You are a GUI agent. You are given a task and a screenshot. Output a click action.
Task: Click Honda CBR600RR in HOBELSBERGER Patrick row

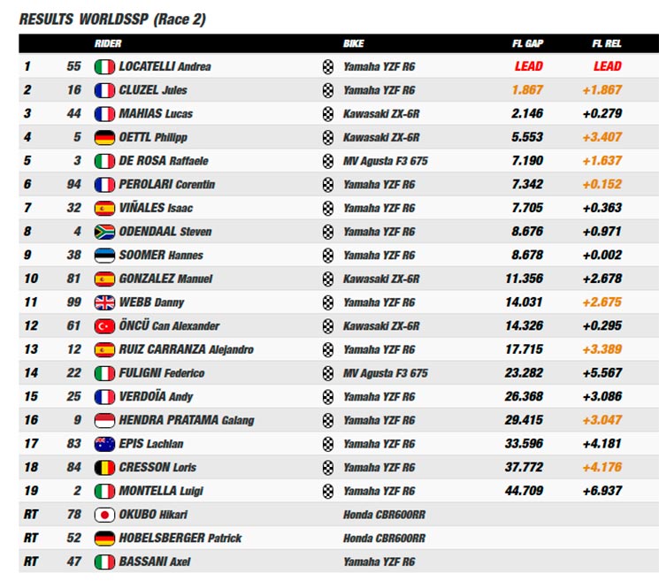[384, 539]
